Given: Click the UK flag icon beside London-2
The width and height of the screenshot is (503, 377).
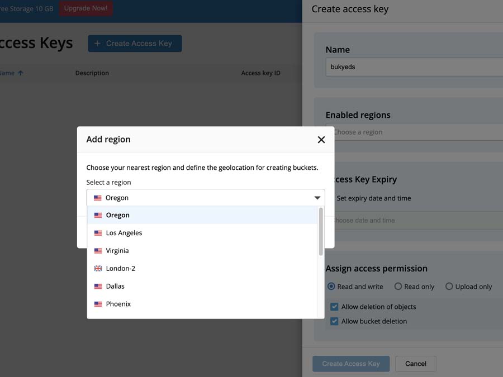Looking at the screenshot, I should [x=98, y=269].
